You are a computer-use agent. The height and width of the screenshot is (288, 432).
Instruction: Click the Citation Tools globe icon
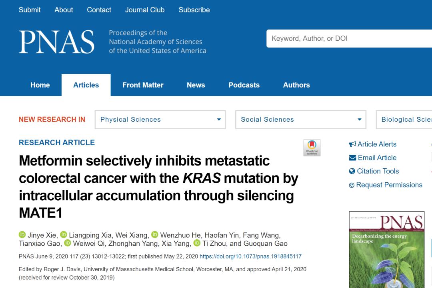pos(352,172)
